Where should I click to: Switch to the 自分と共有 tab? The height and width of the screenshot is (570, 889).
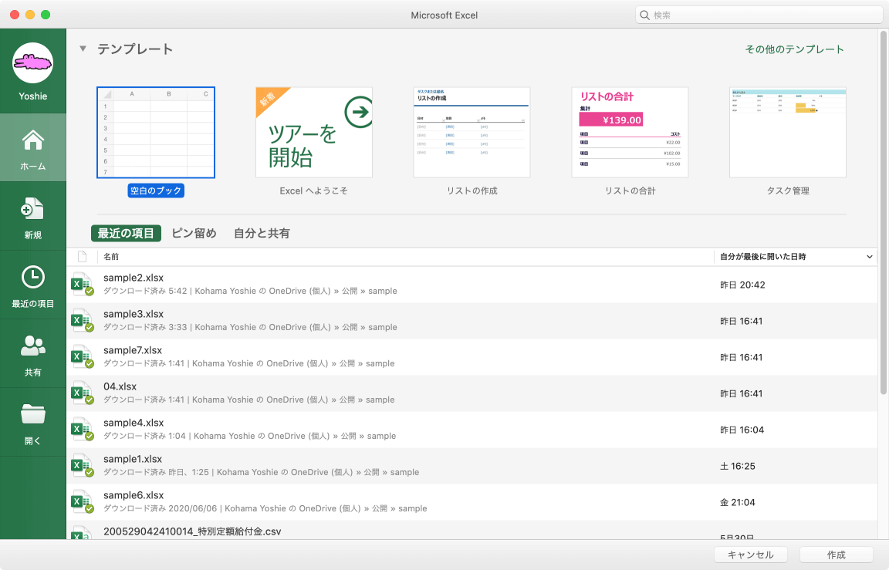tap(262, 234)
